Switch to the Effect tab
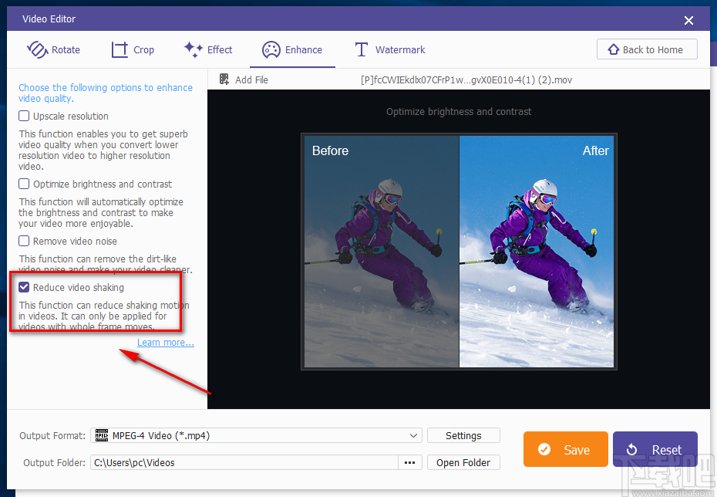 click(208, 49)
